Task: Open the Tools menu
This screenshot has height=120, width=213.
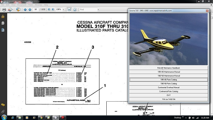Action: (x=31, y=5)
